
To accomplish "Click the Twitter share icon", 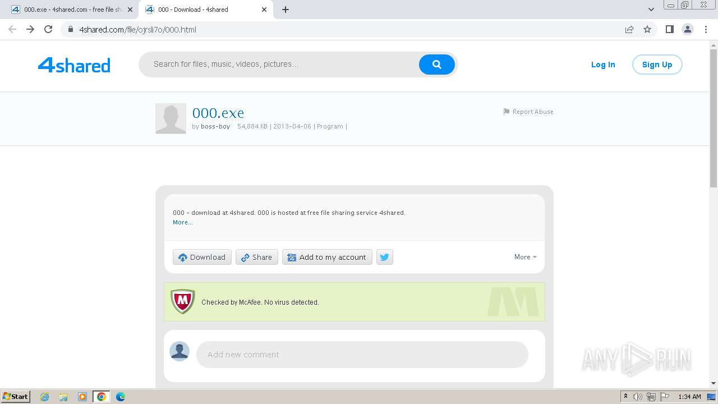I will (x=384, y=257).
